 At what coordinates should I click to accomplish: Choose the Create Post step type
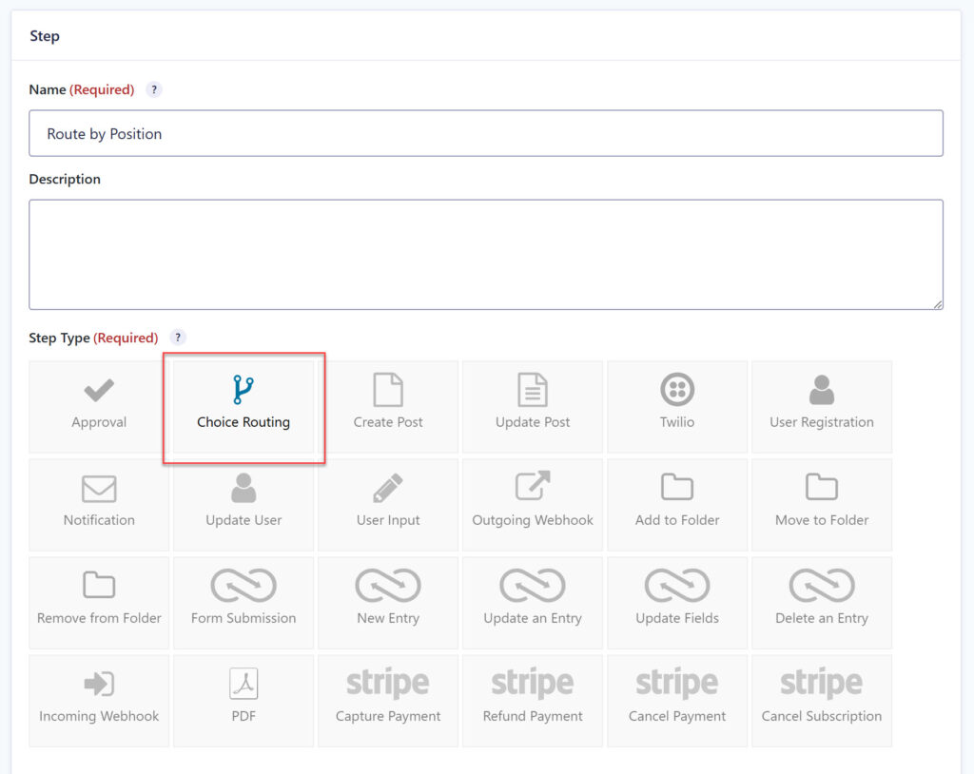(388, 407)
